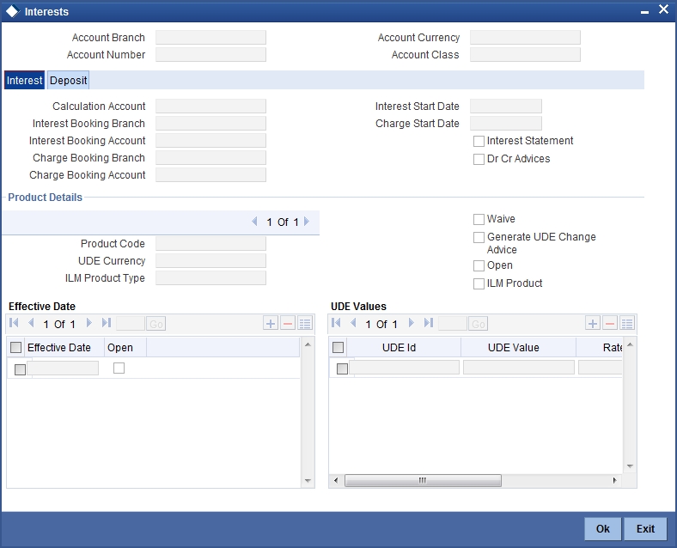Click Go in Effective Date grid
Viewport: 677px width, 548px height.
(x=156, y=324)
